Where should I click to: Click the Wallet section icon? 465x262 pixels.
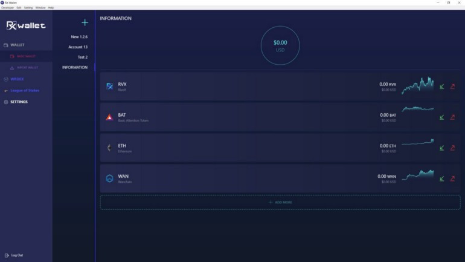click(x=6, y=45)
